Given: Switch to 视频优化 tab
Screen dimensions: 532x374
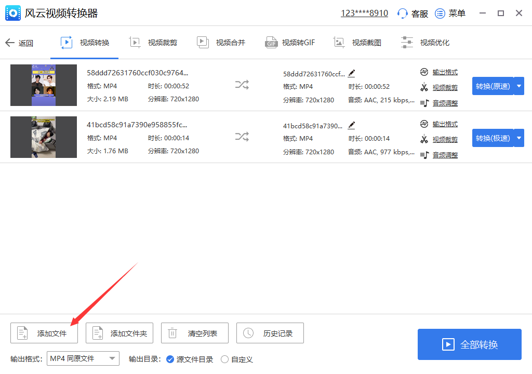Looking at the screenshot, I should pos(425,43).
